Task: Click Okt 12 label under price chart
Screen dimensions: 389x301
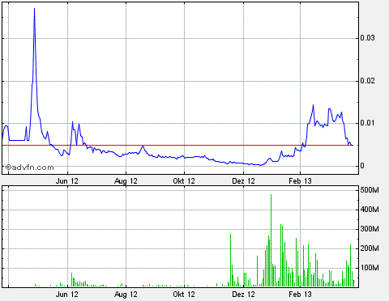Action: pos(184,181)
